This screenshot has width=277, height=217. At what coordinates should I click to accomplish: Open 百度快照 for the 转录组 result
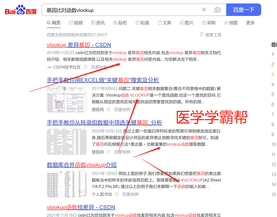click(122, 152)
